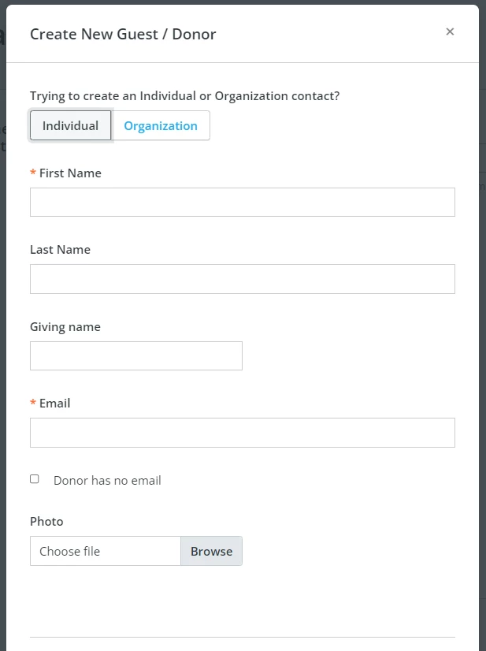
Task: Click the Giving name label text
Action: coord(65,326)
